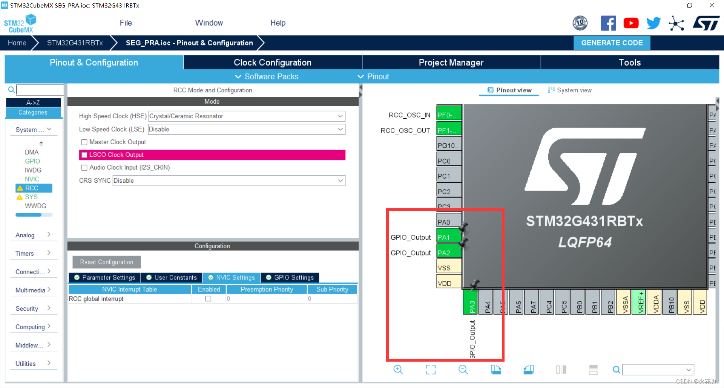
Task: Open the Help menu
Action: pos(278,23)
